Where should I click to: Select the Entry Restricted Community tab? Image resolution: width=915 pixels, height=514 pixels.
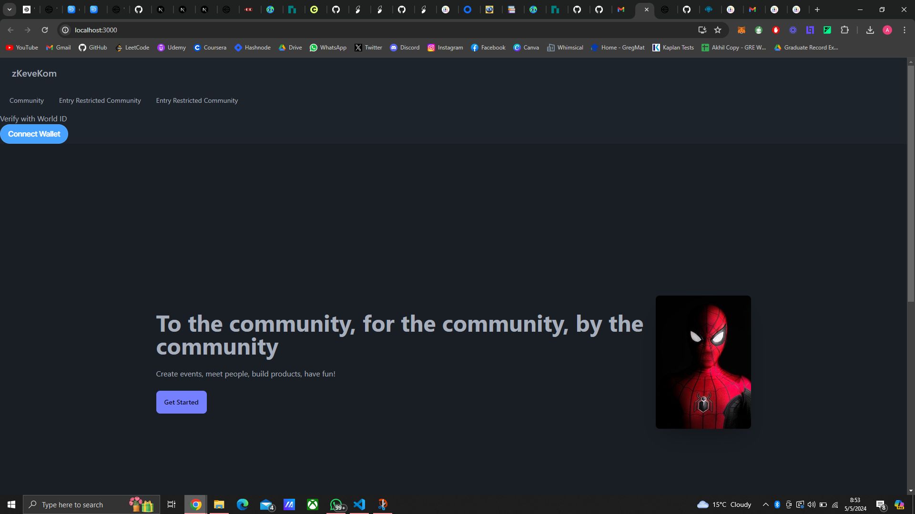pyautogui.click(x=100, y=100)
